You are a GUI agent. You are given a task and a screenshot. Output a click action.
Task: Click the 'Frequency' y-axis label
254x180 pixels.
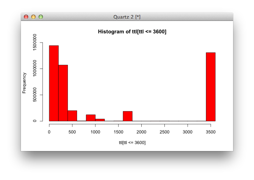tap(24, 83)
